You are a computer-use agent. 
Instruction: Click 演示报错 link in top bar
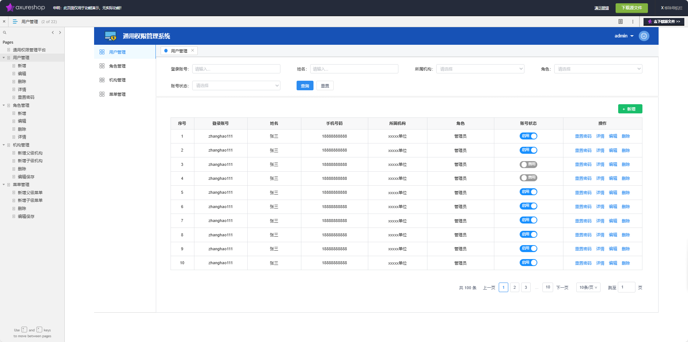pos(602,8)
